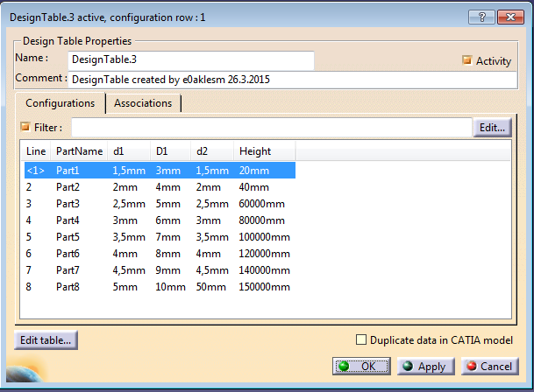
Task: Click the 7mm D1 value
Action: (x=167, y=237)
